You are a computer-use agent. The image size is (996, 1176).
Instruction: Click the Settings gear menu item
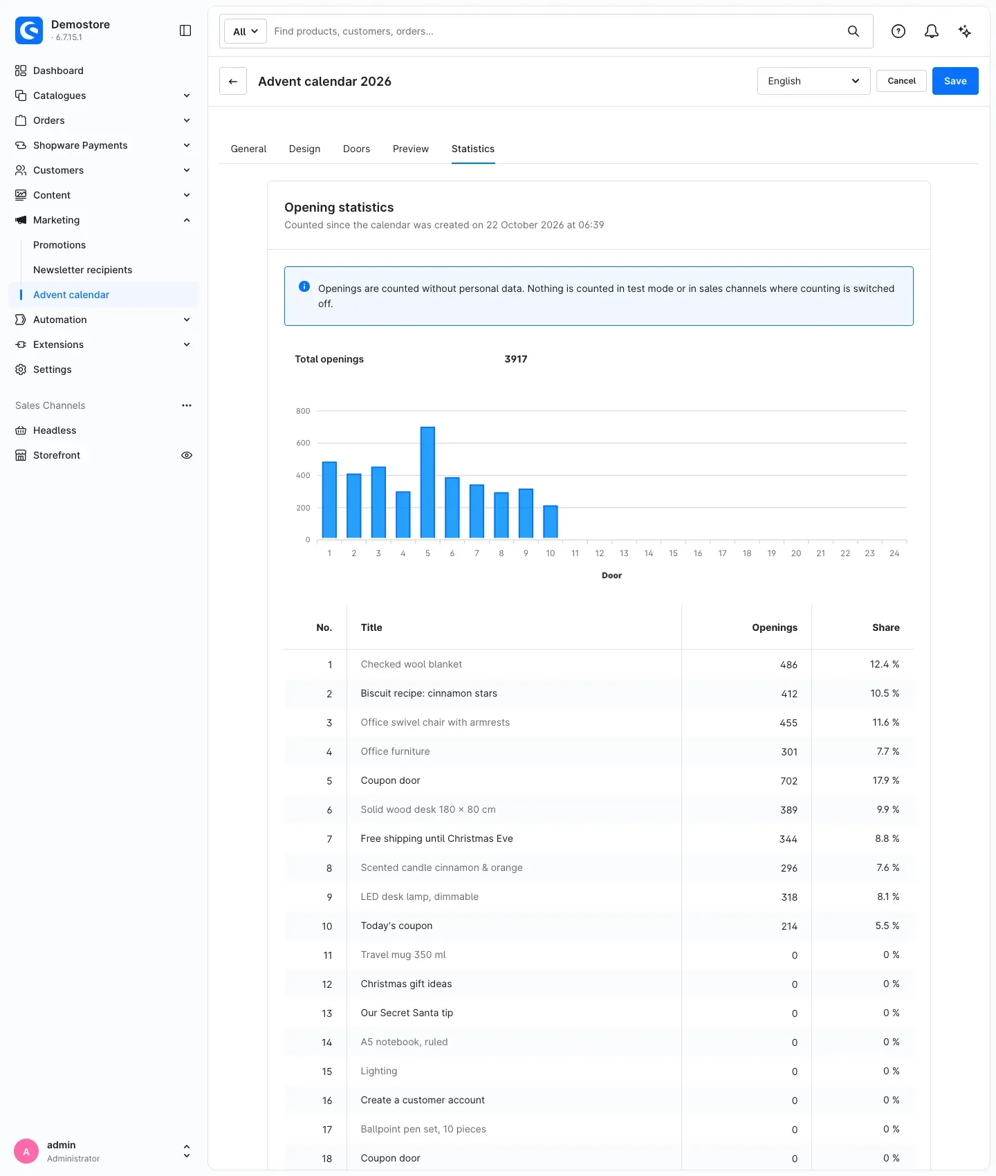(x=53, y=369)
